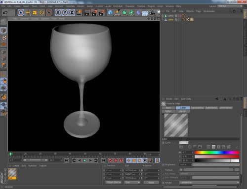Open the Texture arrow button
This screenshot has height=189, width=247.
coord(181,170)
